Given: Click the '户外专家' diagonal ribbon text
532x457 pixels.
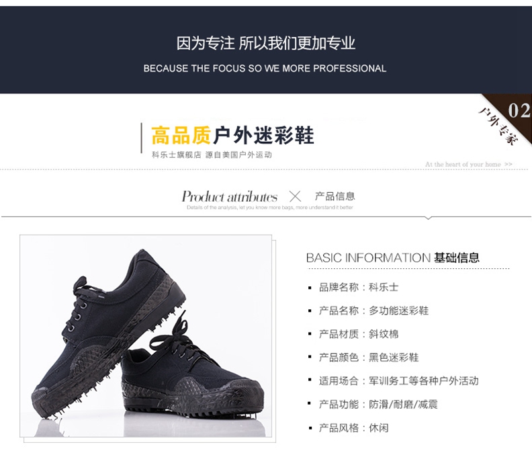Looking at the screenshot, I should [x=498, y=126].
